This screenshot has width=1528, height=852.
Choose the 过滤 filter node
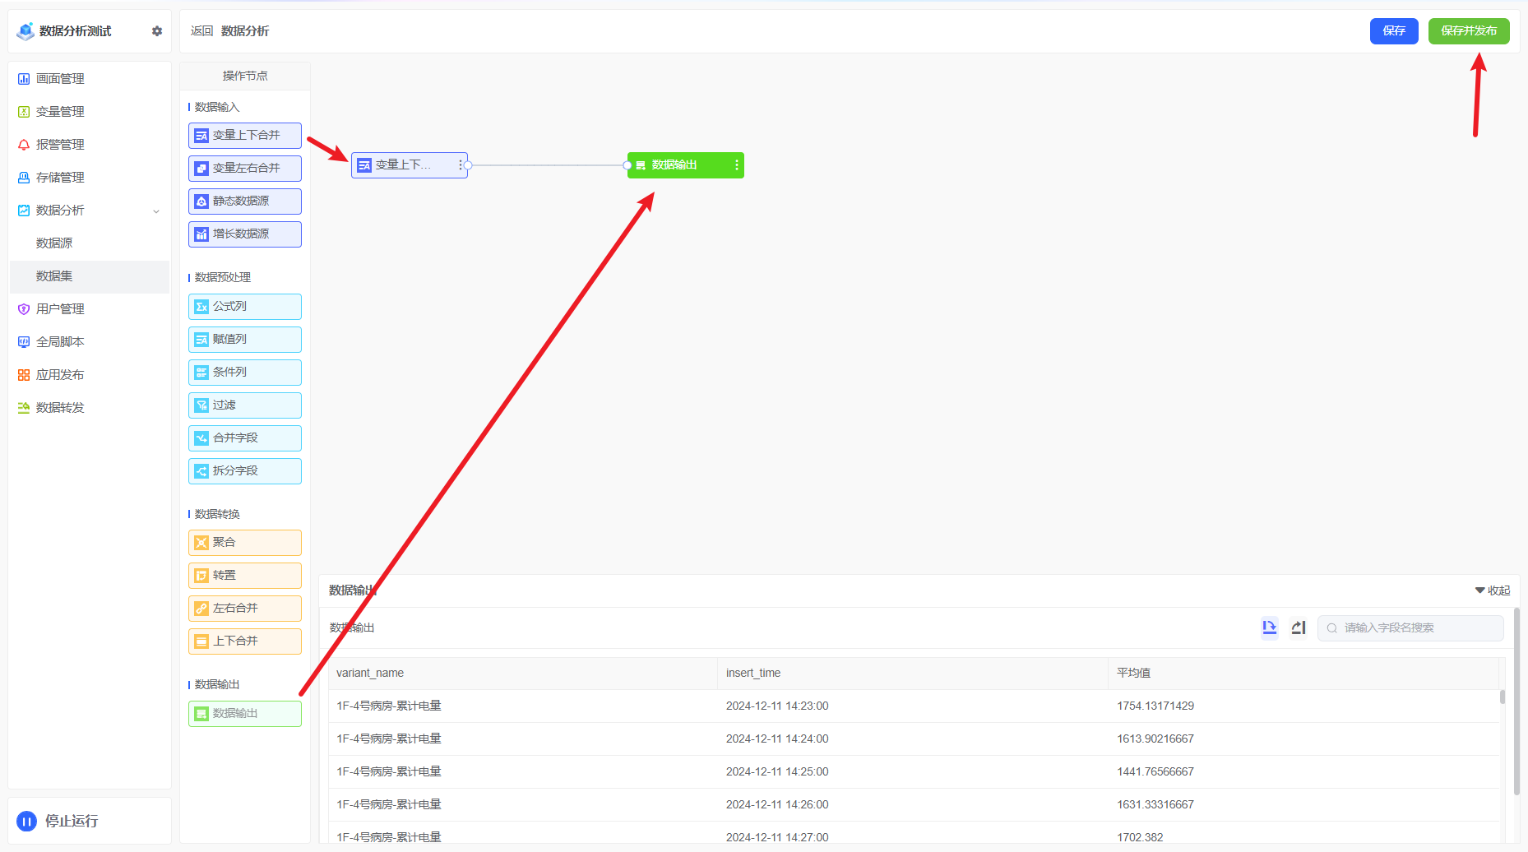(x=244, y=405)
